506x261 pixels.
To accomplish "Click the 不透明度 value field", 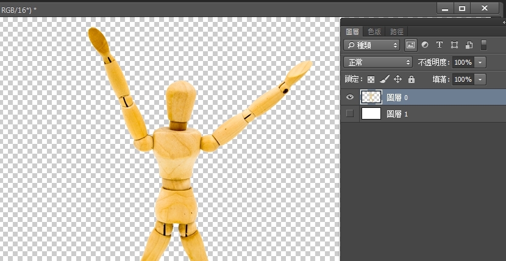I will (463, 62).
